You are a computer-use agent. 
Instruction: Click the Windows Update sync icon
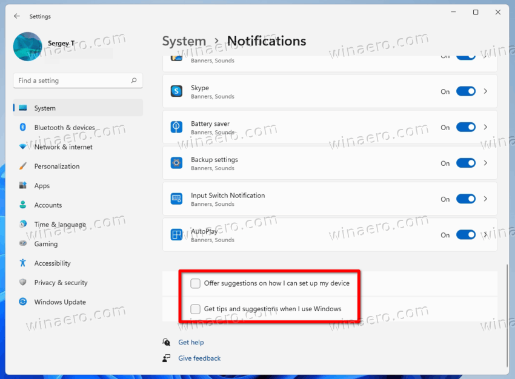tap(22, 302)
